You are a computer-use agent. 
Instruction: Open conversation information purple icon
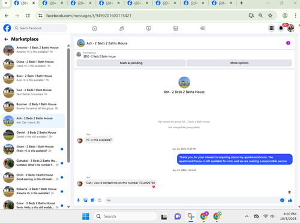288,43
